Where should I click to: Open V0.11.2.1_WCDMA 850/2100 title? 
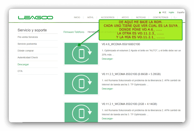click(129, 104)
